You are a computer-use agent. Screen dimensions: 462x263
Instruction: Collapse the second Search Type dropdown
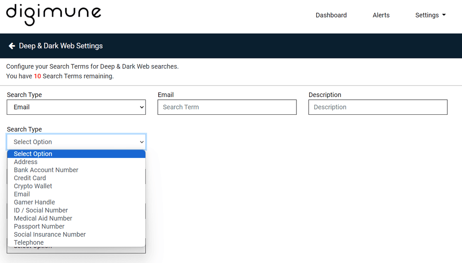[x=76, y=142]
